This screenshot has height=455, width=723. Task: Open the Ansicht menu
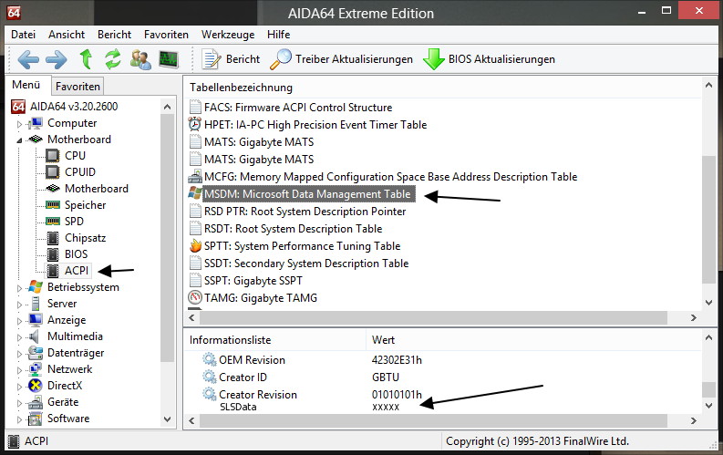pyautogui.click(x=67, y=35)
